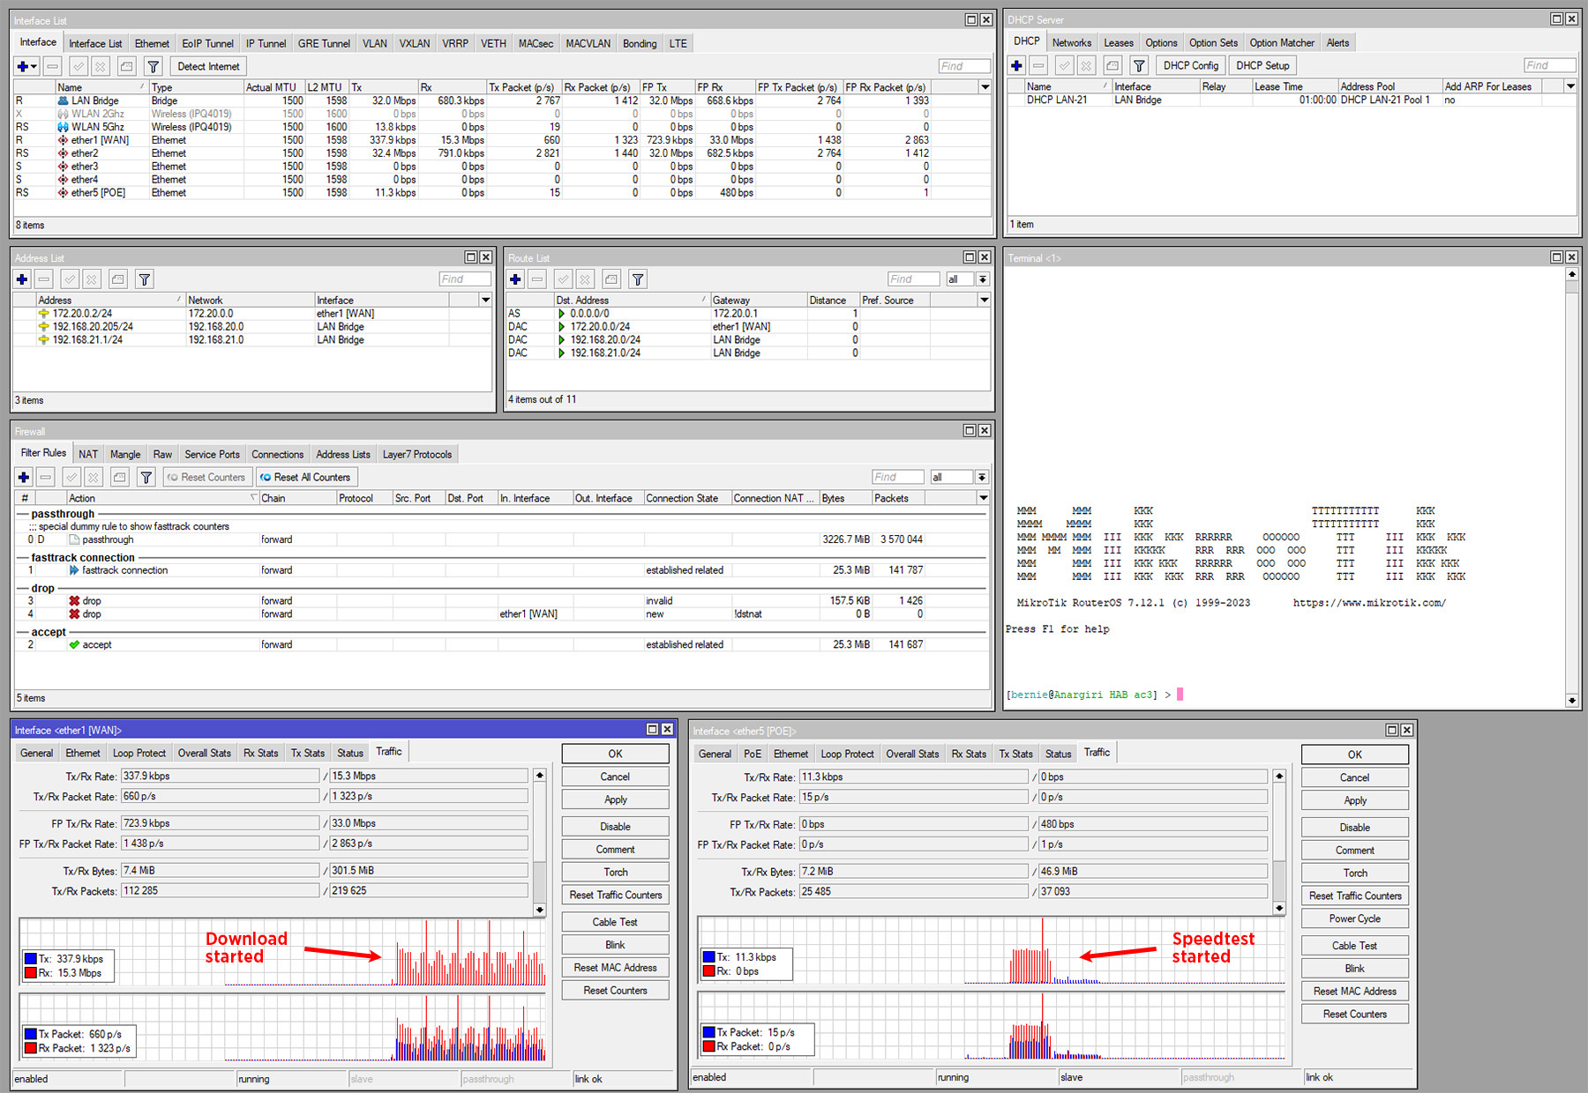Image resolution: width=1588 pixels, height=1093 pixels.
Task: Add a new DHCP server entry
Action: pos(1016,65)
